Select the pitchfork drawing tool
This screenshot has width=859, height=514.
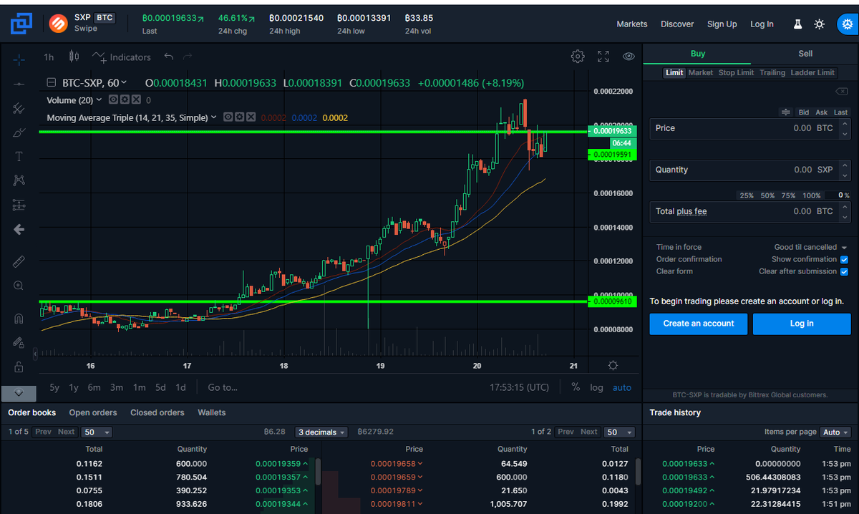19,108
